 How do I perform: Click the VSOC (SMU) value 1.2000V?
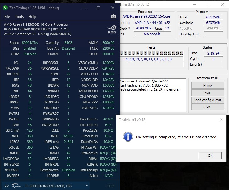(108, 63)
